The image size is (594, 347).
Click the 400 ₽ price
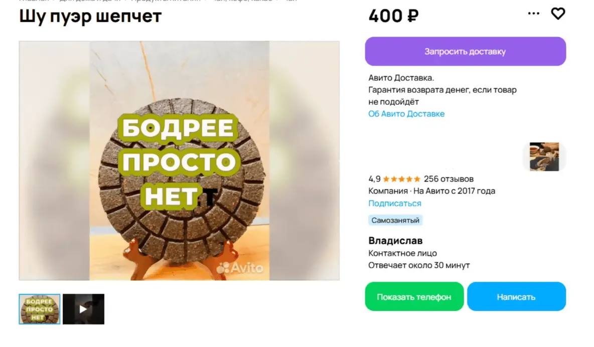(x=393, y=16)
